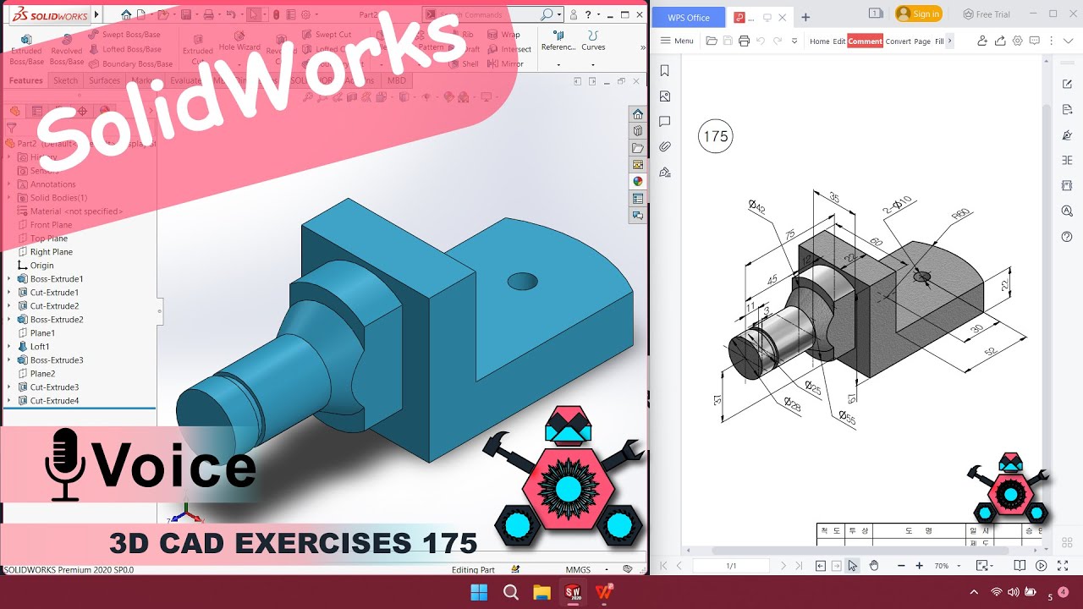Switch to the WPS Comment tab

[866, 41]
